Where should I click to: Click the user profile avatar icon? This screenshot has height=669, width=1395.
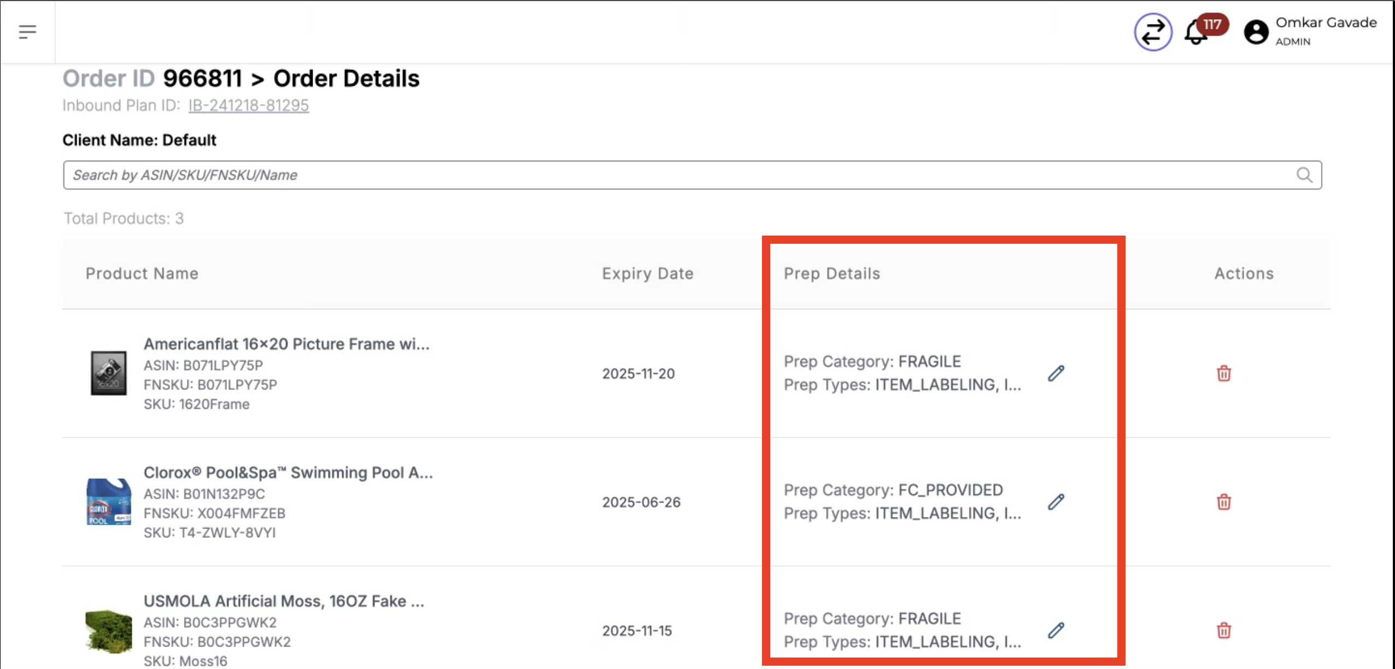[x=1256, y=32]
